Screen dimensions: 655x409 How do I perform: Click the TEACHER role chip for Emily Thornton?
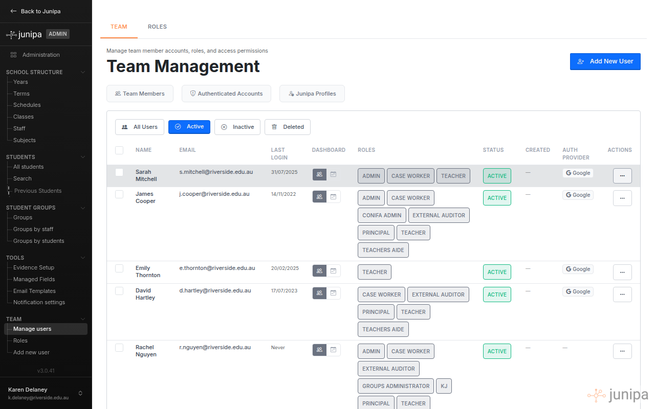374,271
